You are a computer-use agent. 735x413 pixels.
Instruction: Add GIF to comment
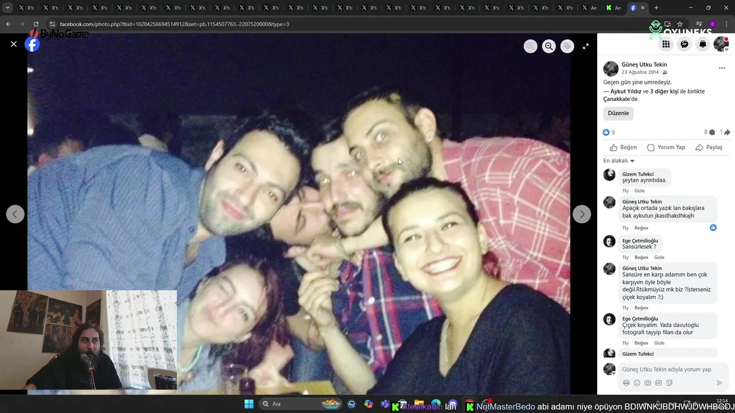click(x=659, y=383)
